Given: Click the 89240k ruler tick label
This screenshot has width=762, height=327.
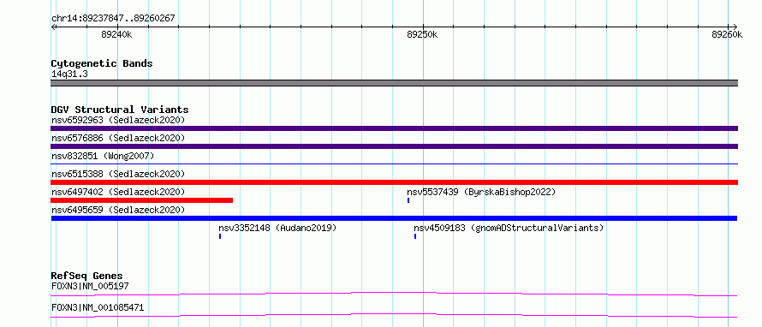Looking at the screenshot, I should [x=116, y=34].
